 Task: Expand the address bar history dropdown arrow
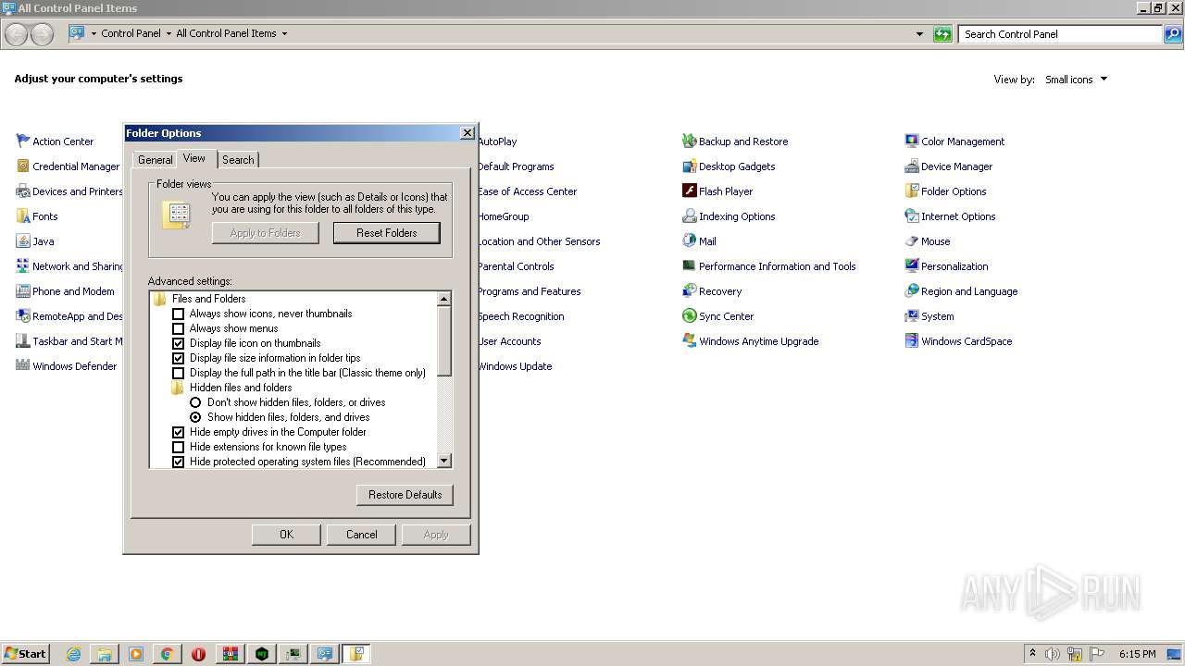(x=919, y=34)
